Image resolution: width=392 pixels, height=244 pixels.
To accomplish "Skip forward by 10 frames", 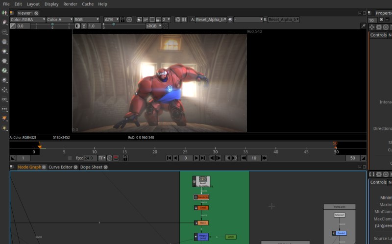I will click(265, 158).
